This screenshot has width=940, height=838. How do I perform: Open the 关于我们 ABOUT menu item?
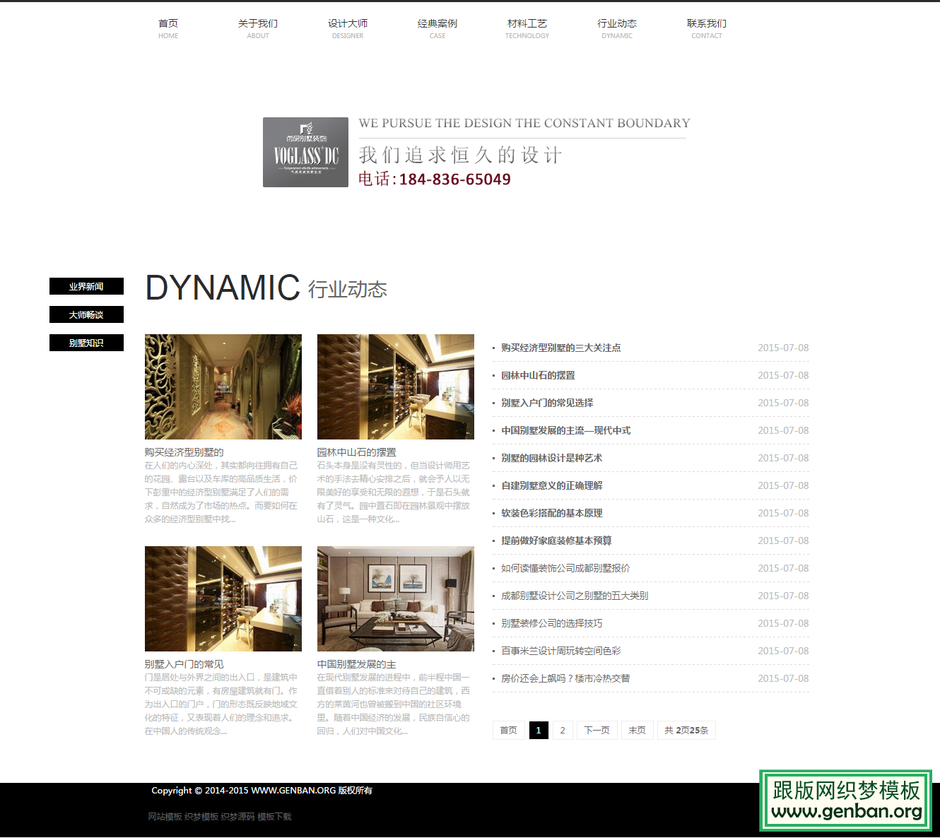pyautogui.click(x=257, y=28)
